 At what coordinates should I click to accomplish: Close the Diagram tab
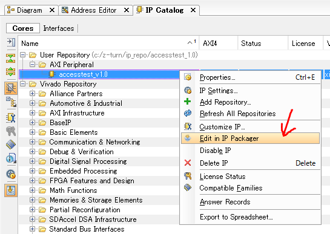[x=52, y=10]
